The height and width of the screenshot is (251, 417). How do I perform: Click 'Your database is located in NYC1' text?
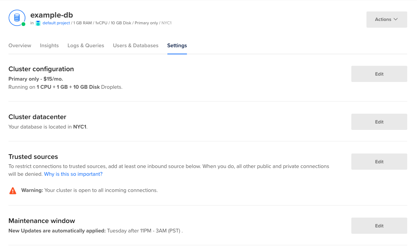pos(48,127)
